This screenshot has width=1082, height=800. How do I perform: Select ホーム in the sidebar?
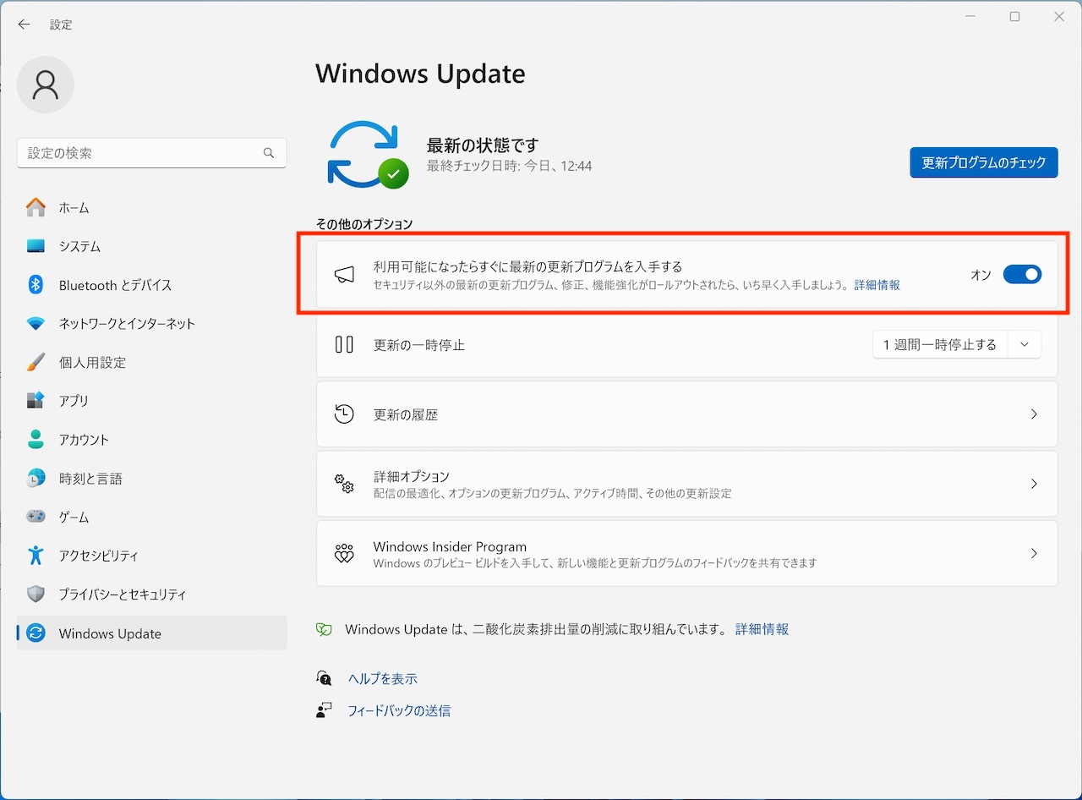tap(152, 207)
